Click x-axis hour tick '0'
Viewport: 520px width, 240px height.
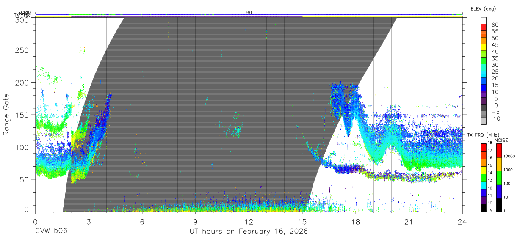pyautogui.click(x=36, y=221)
